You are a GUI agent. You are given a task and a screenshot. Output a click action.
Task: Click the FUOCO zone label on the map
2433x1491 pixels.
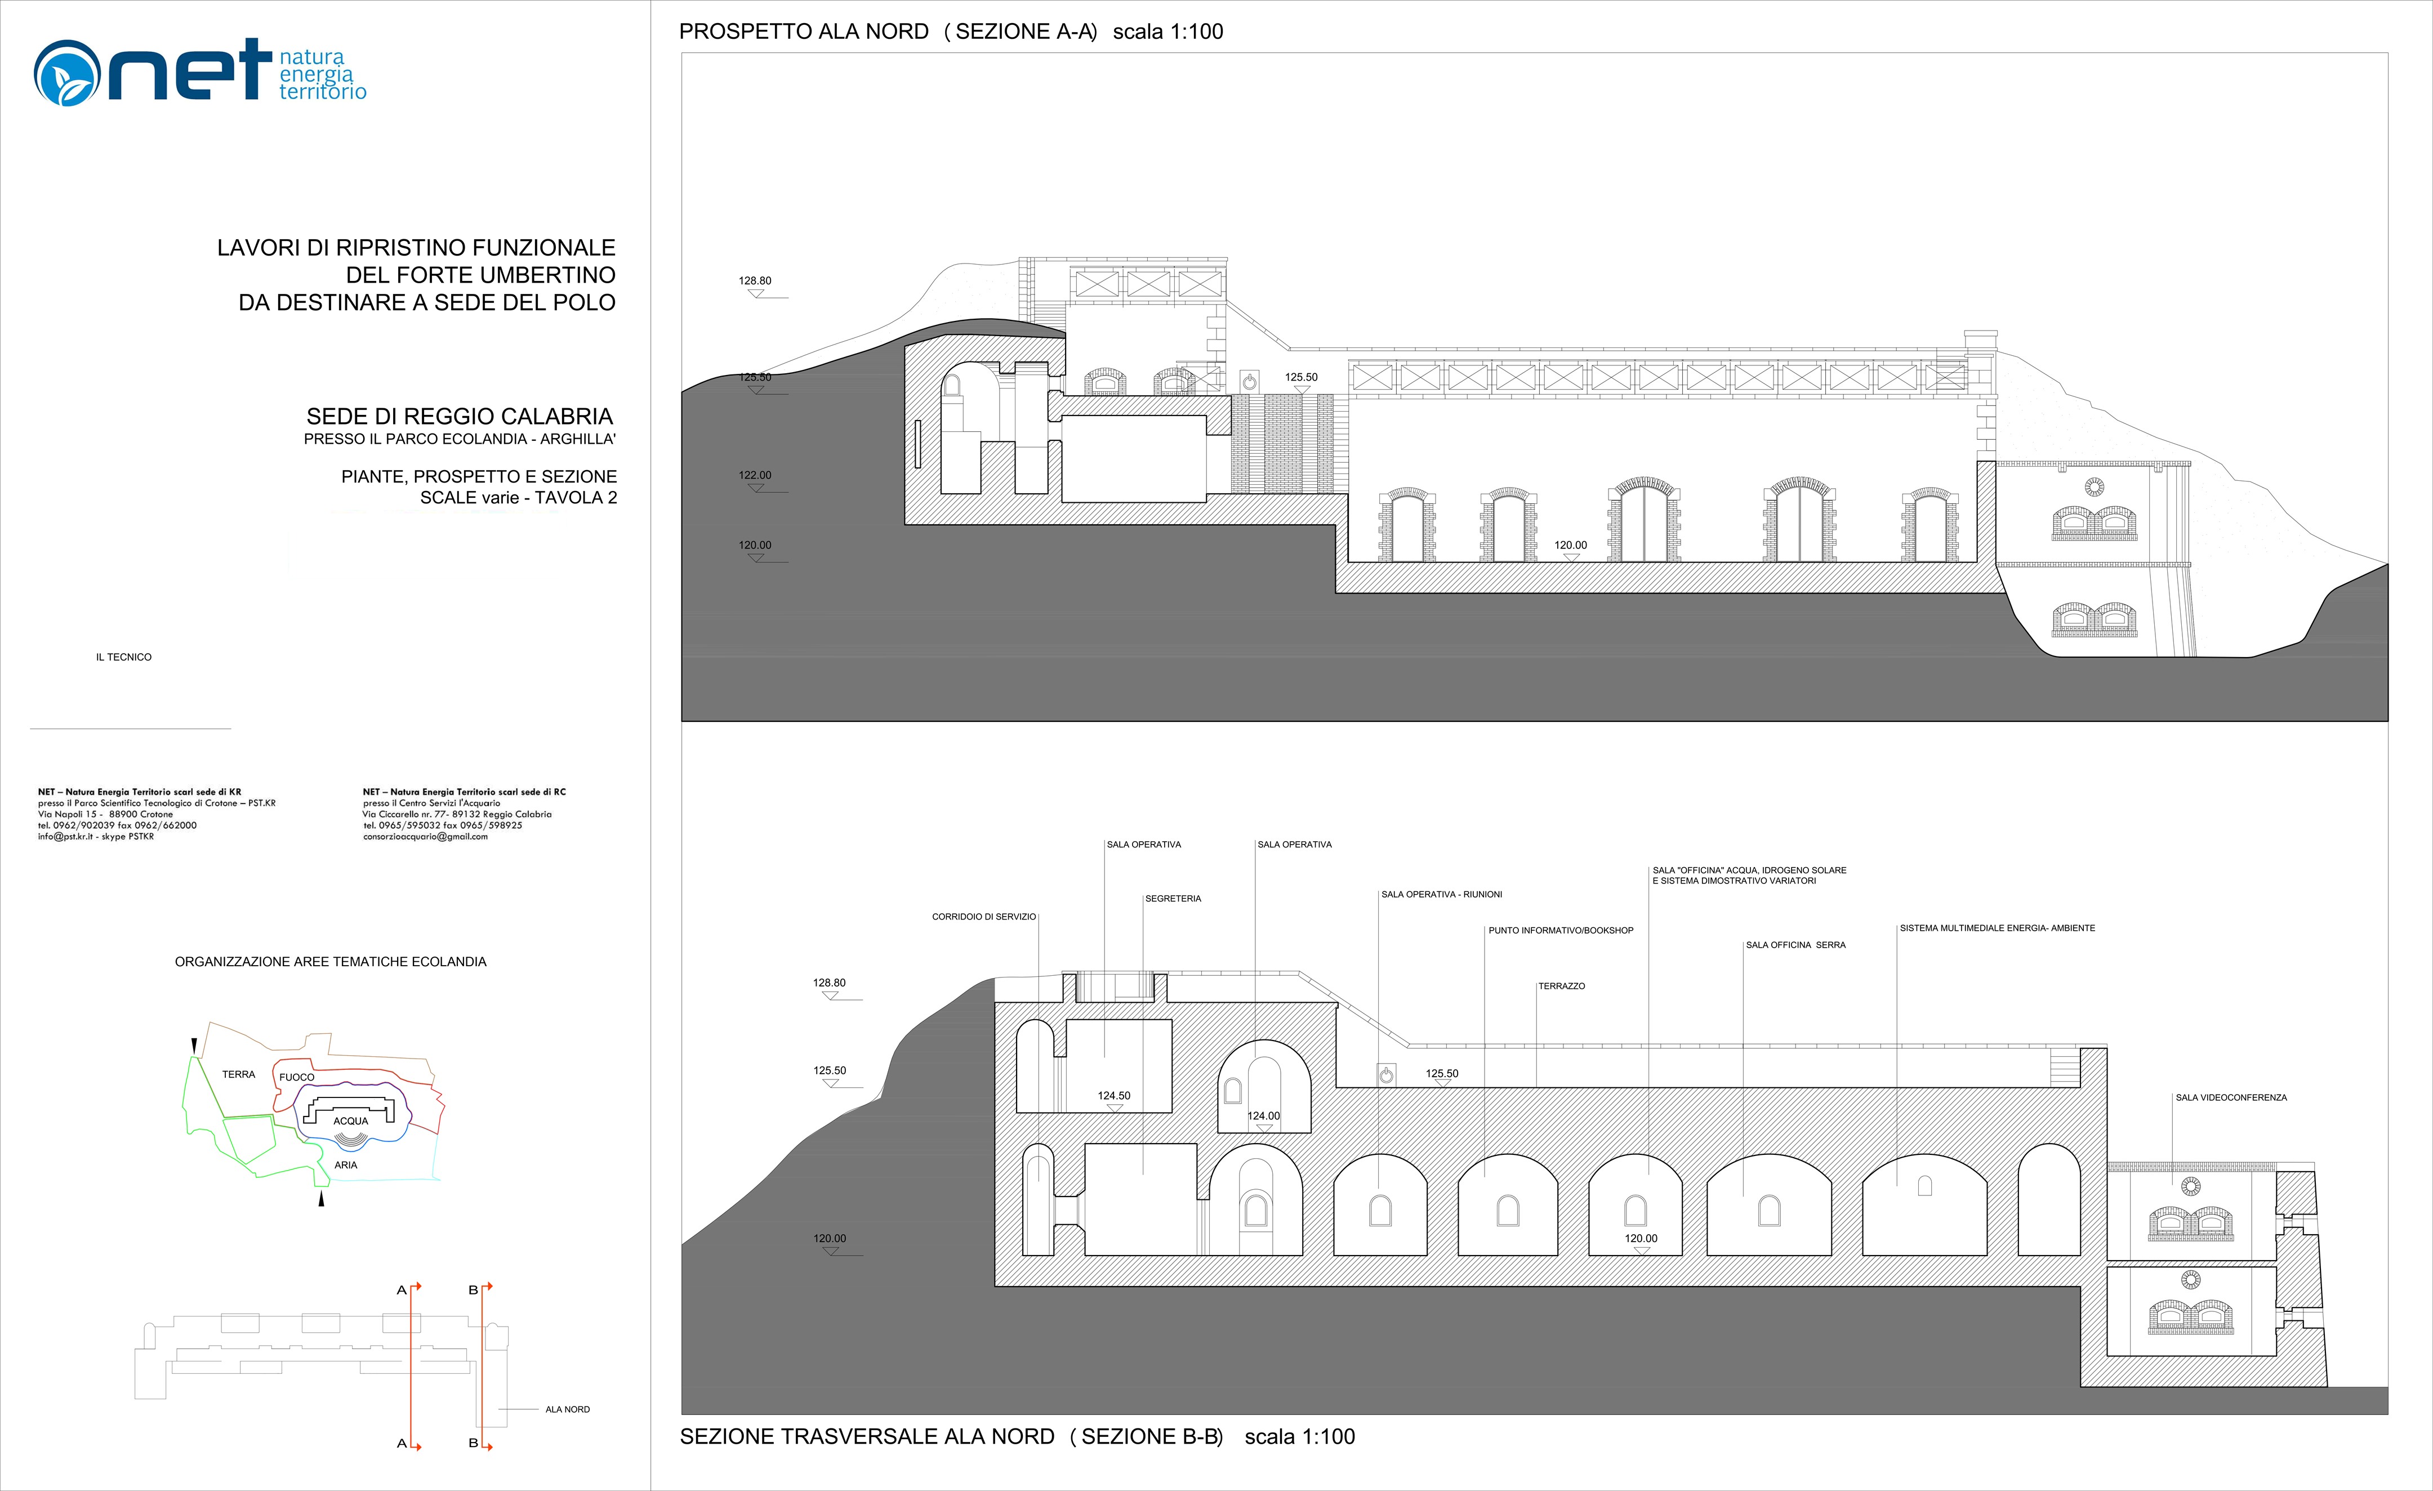(296, 1077)
